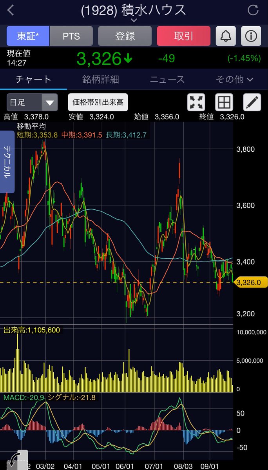Viewport: 268px width, 470px height.
Task: Tap the 3,800 price axis label
Action: 246,149
